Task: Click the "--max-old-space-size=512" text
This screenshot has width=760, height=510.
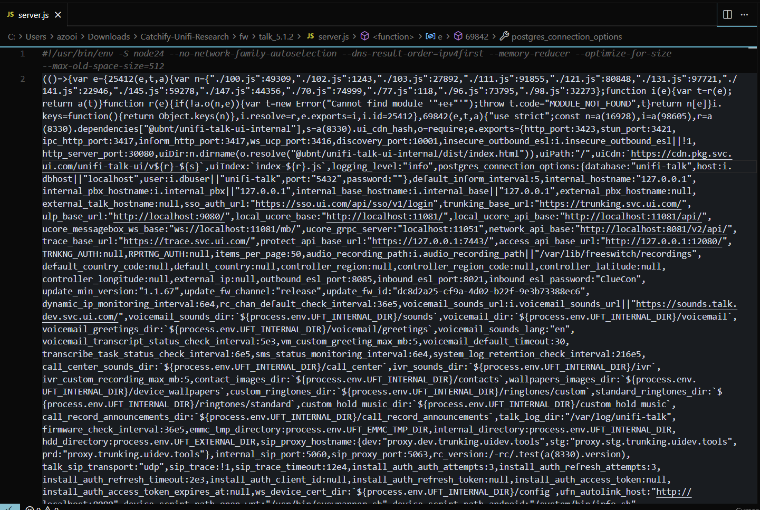Action: coord(103,66)
